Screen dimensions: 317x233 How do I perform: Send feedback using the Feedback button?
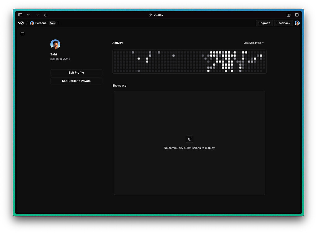(x=283, y=23)
